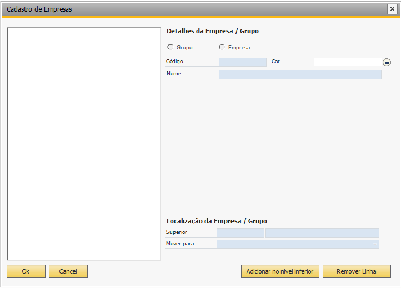
Task: Click the Cor color field
Action: (348, 62)
